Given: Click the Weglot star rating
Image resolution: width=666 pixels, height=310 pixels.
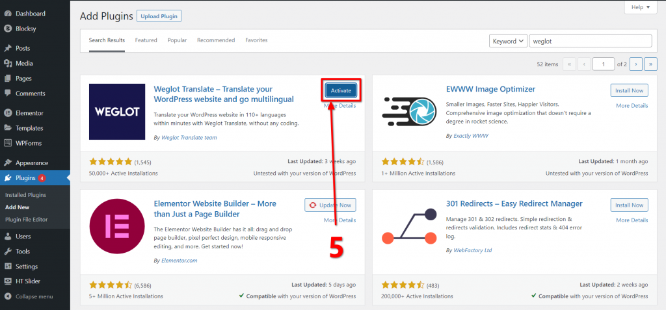Looking at the screenshot, I should coord(111,162).
